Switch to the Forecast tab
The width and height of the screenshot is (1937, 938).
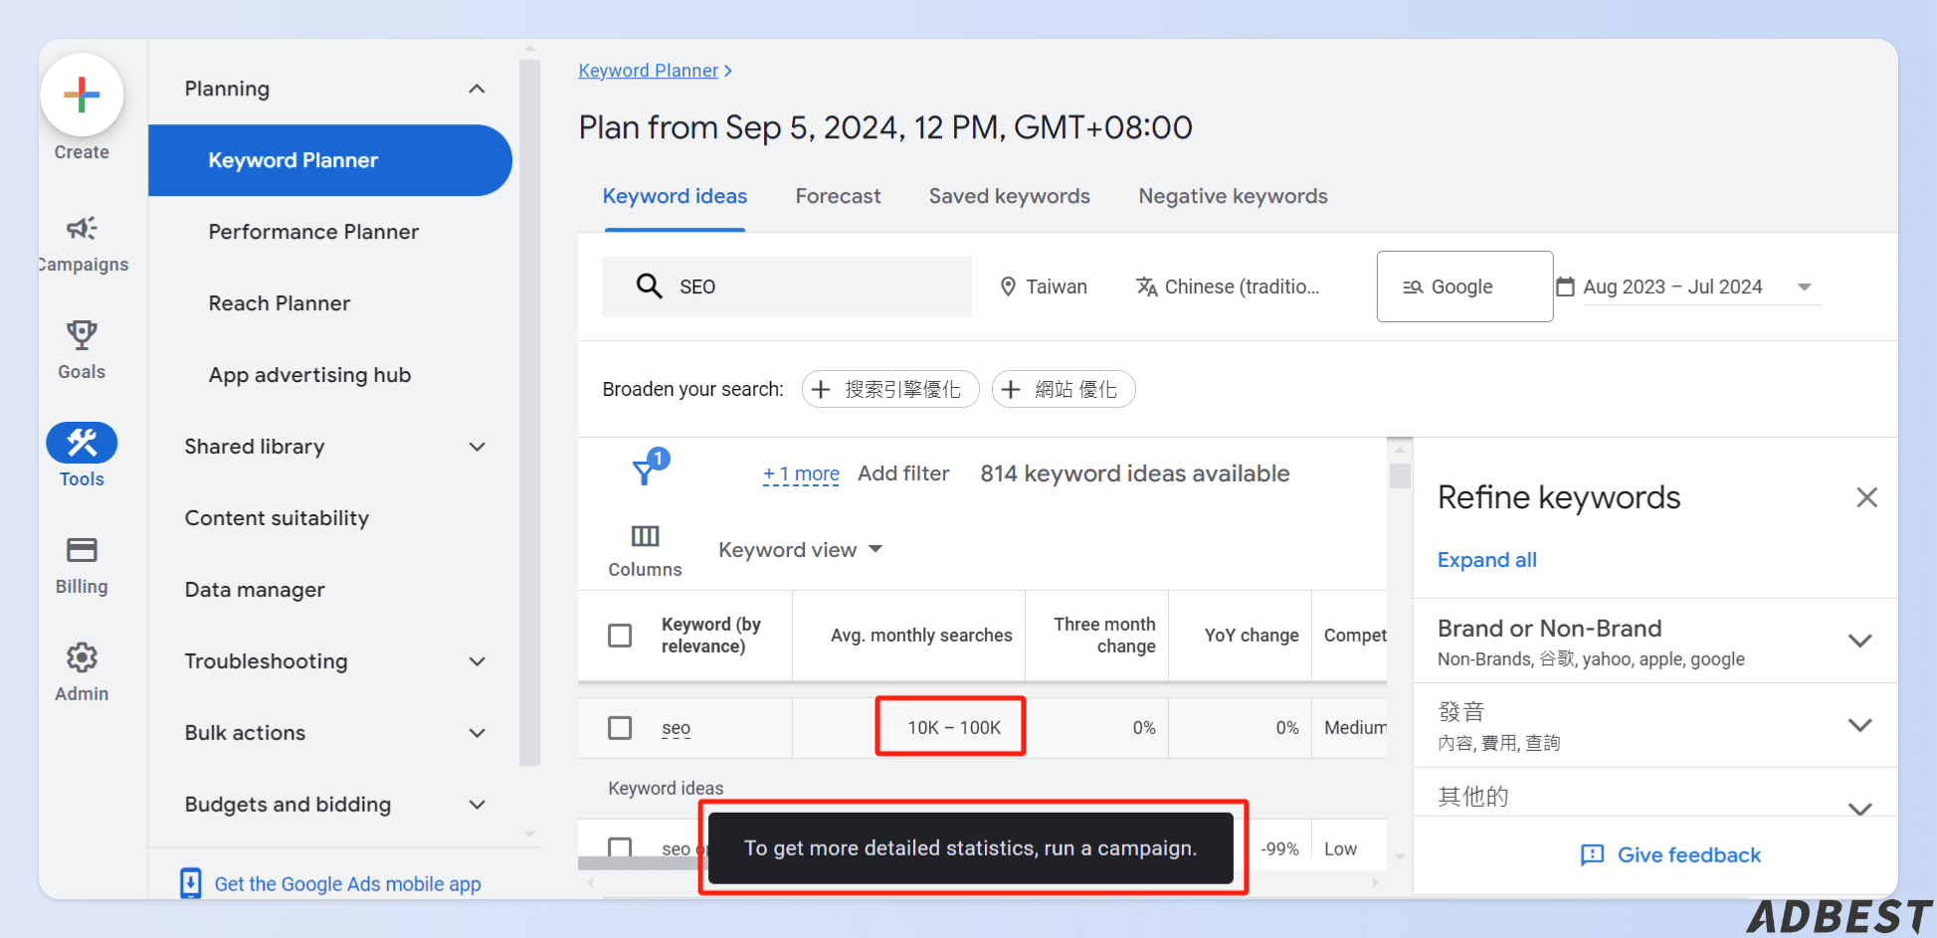[838, 197]
